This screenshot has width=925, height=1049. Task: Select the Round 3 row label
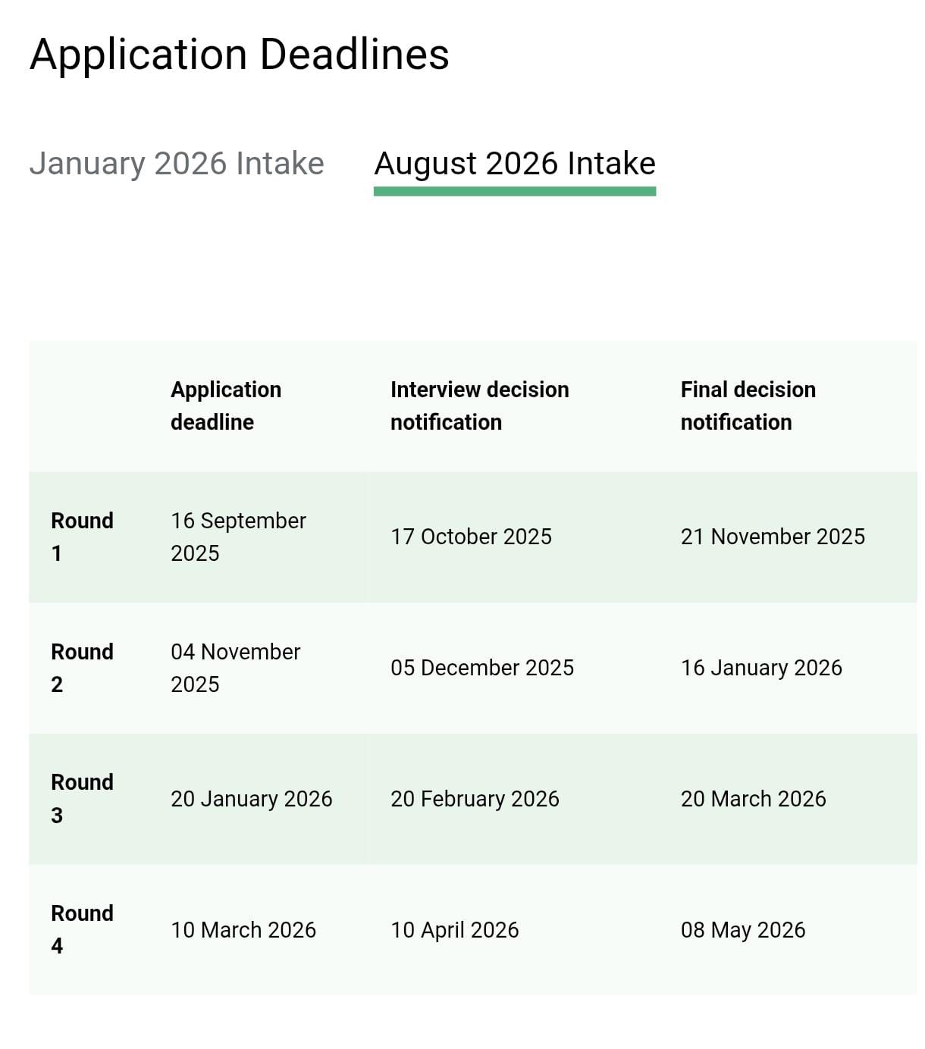[x=82, y=798]
